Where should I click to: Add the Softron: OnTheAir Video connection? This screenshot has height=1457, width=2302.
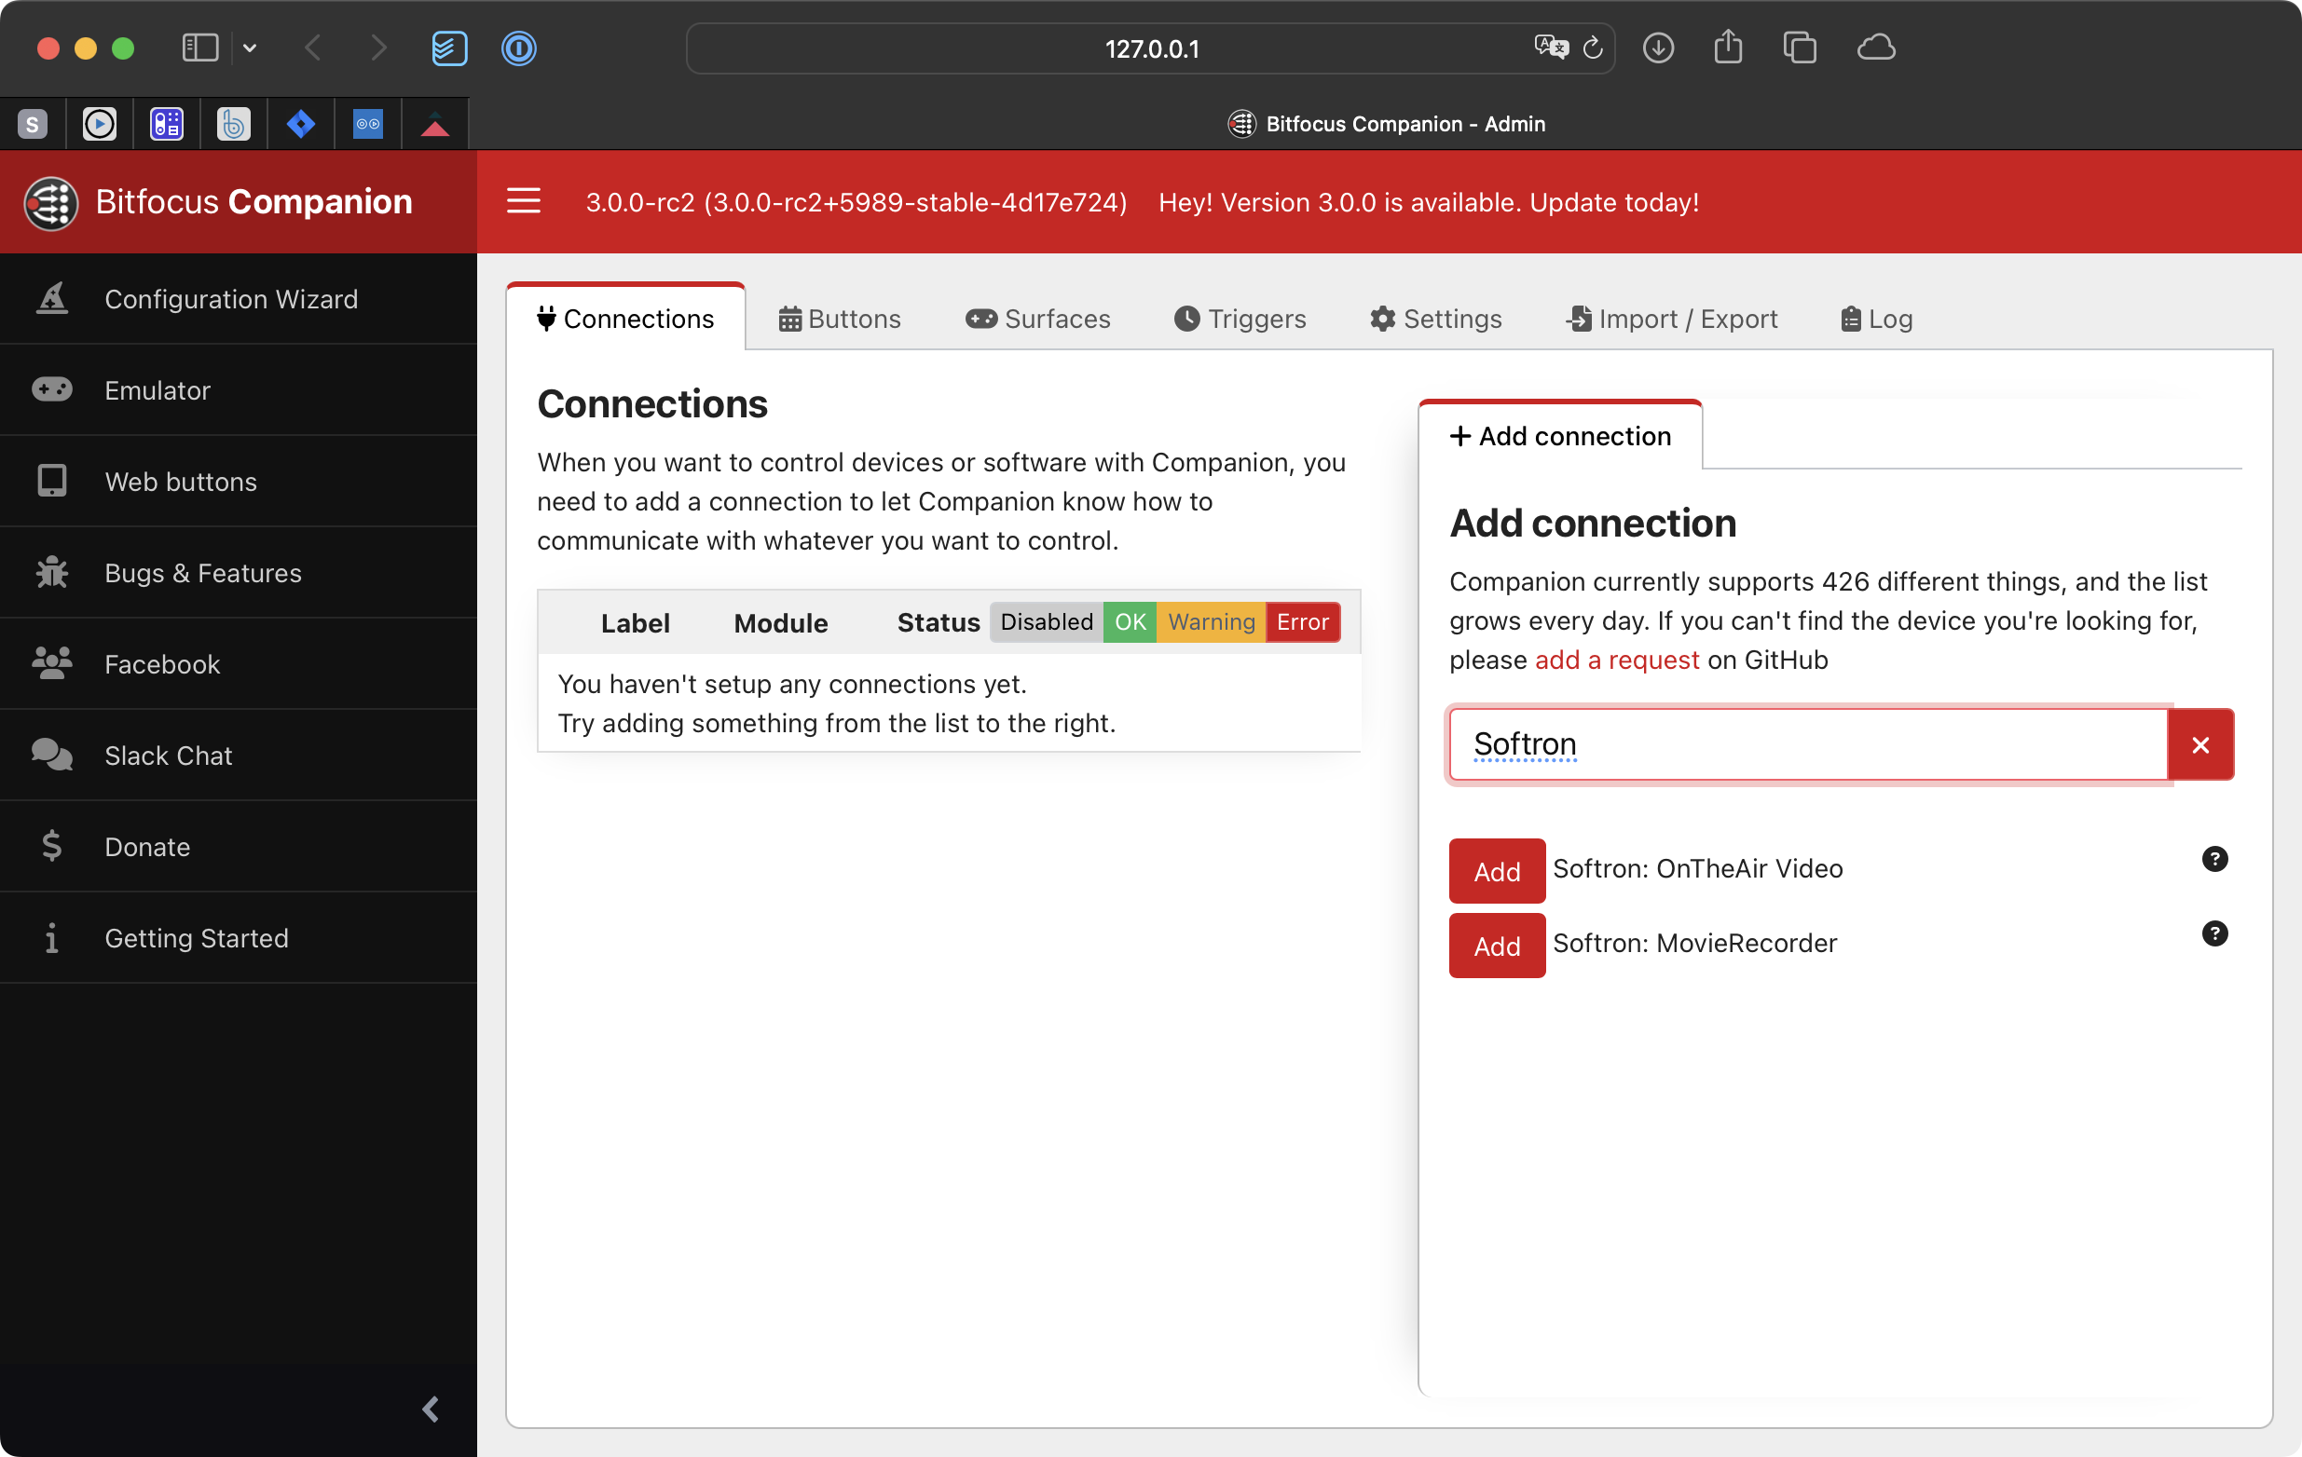(x=1496, y=870)
